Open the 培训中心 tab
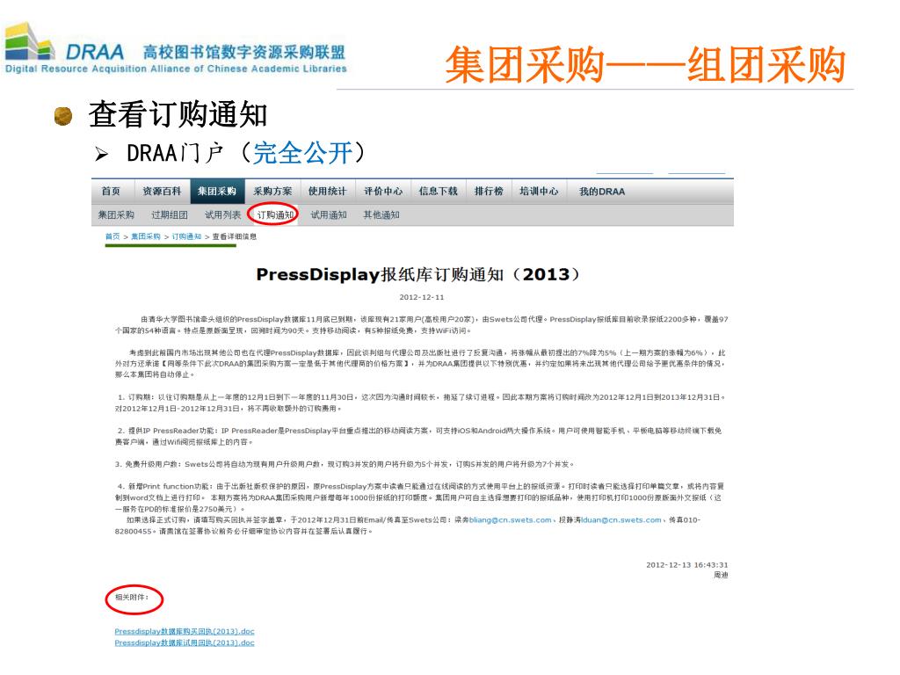 tap(539, 191)
